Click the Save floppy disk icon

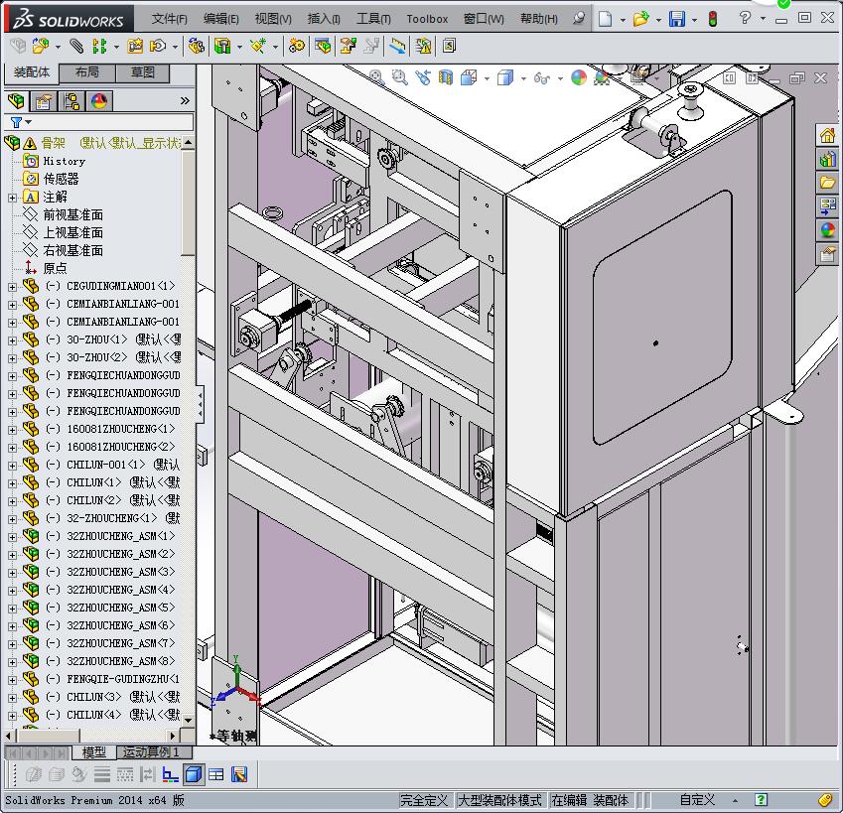click(x=677, y=19)
